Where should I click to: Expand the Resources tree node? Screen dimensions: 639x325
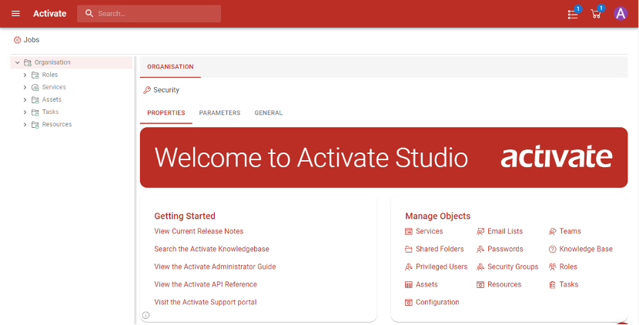[x=25, y=124]
